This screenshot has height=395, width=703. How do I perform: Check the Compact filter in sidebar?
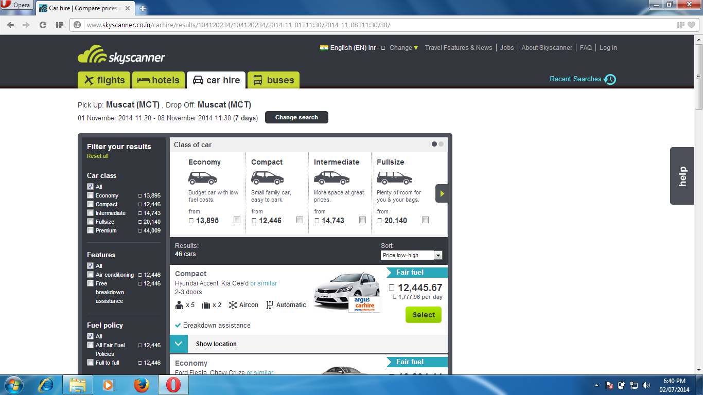click(x=91, y=204)
